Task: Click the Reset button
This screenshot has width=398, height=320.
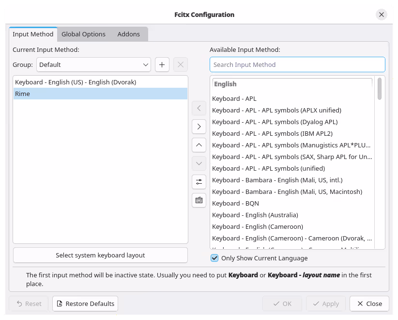Action: [x=29, y=304]
